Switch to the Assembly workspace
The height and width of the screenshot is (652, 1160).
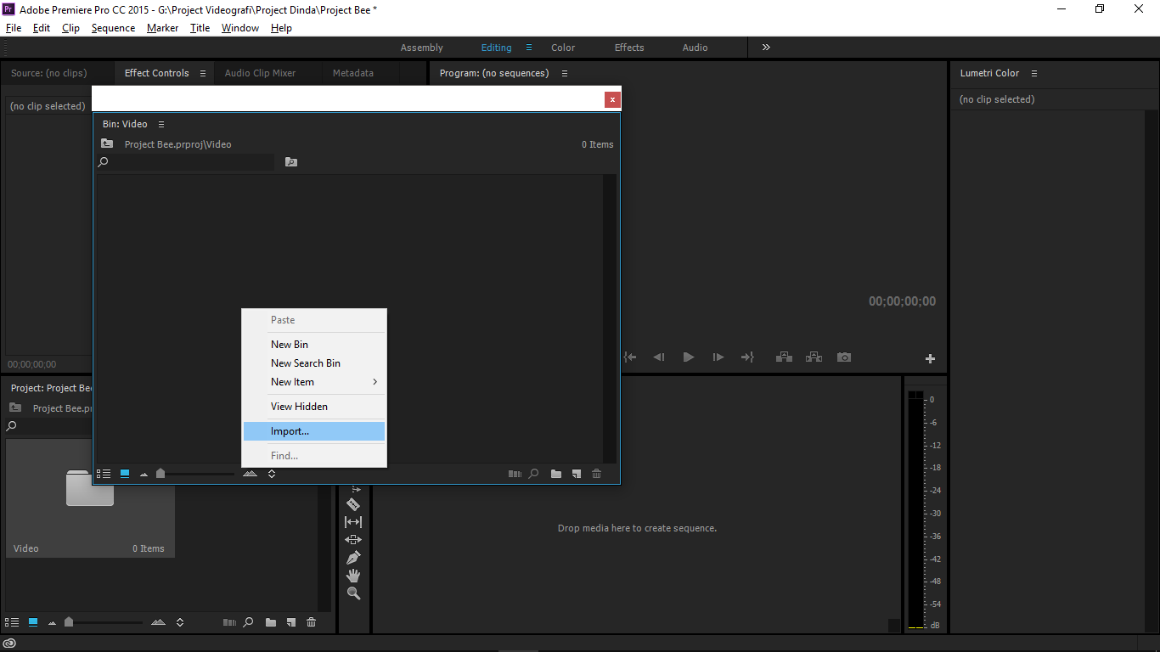(x=422, y=48)
